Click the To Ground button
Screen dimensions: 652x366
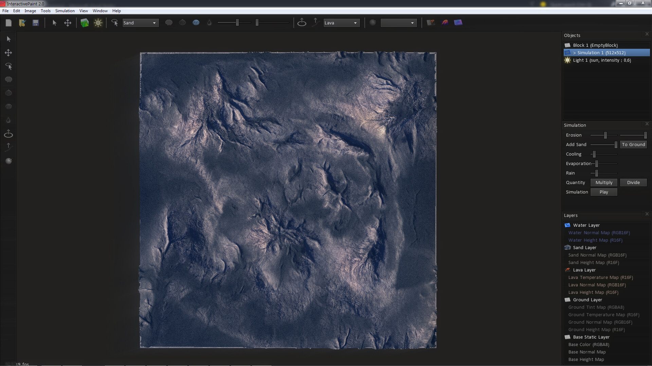tap(633, 144)
